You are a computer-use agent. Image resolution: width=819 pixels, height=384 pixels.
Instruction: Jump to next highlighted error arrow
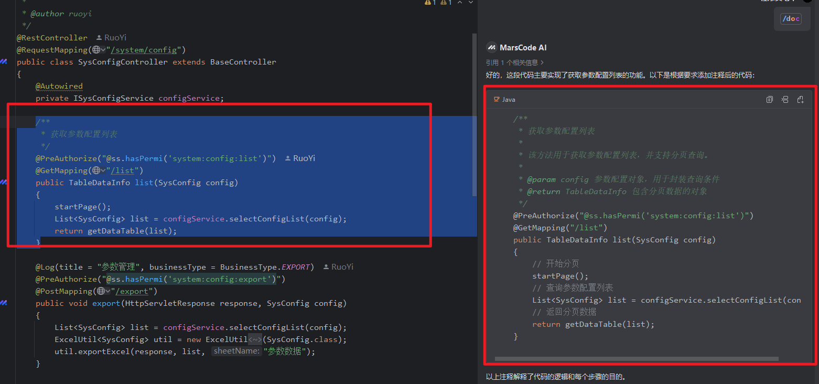tap(471, 3)
